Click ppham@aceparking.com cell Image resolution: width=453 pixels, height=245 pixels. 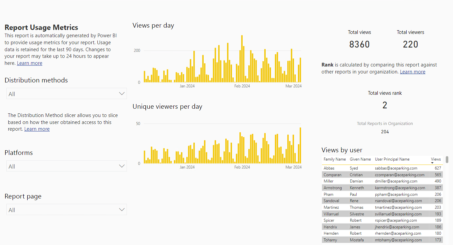tap(396, 194)
